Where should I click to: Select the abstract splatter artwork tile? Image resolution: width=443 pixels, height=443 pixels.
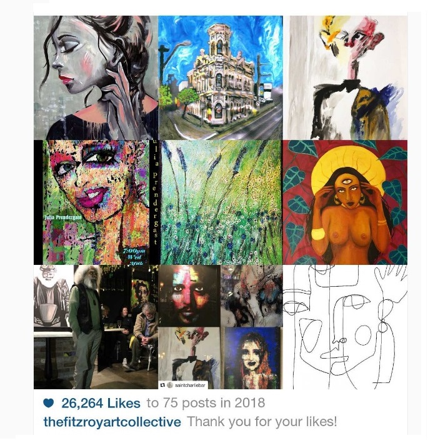pos(252,296)
